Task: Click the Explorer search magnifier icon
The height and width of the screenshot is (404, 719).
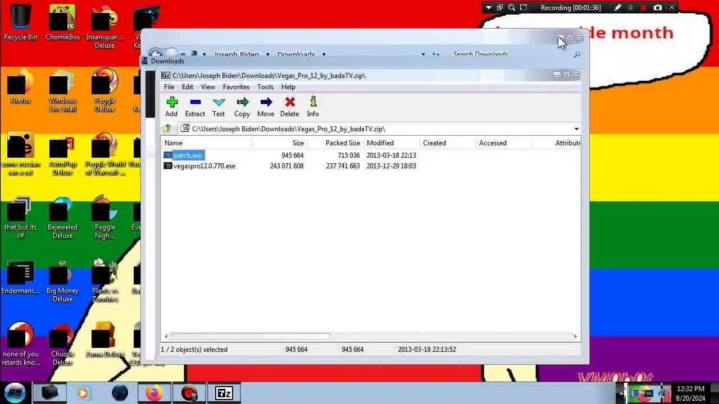Action: pyautogui.click(x=576, y=54)
